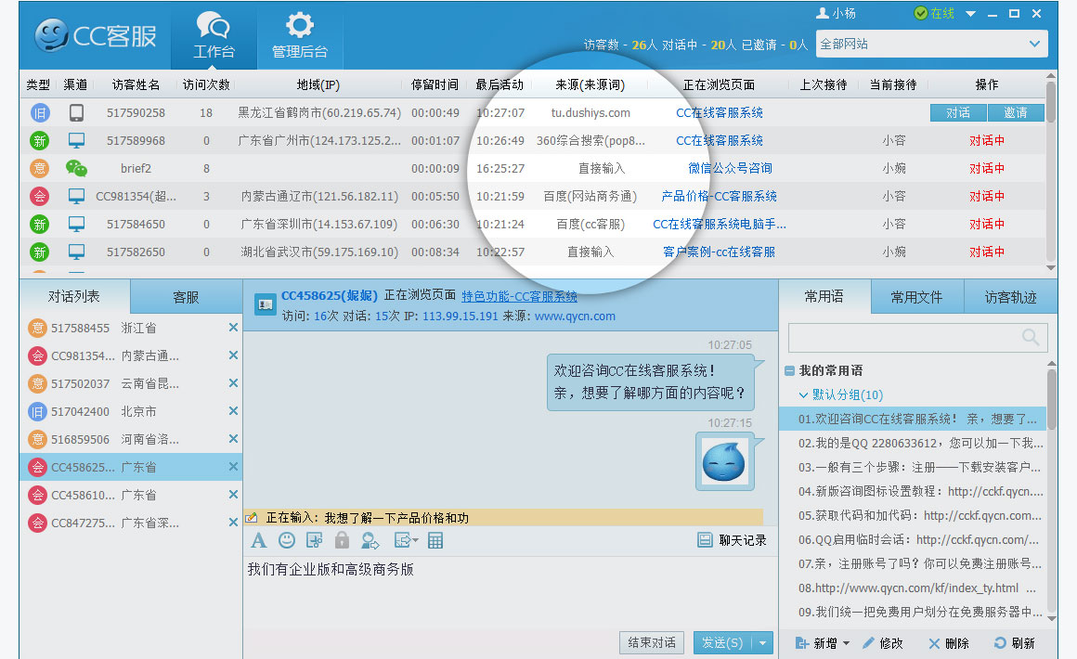Toggle the 在线 online status indicator

[x=934, y=14]
